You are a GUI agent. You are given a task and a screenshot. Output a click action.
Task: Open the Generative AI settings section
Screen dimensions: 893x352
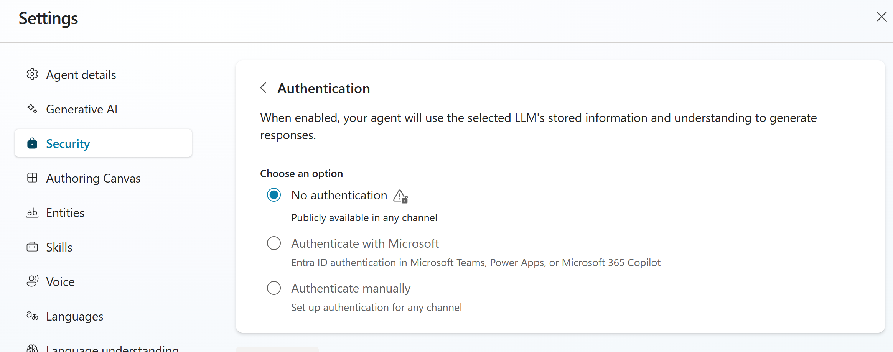(x=82, y=109)
